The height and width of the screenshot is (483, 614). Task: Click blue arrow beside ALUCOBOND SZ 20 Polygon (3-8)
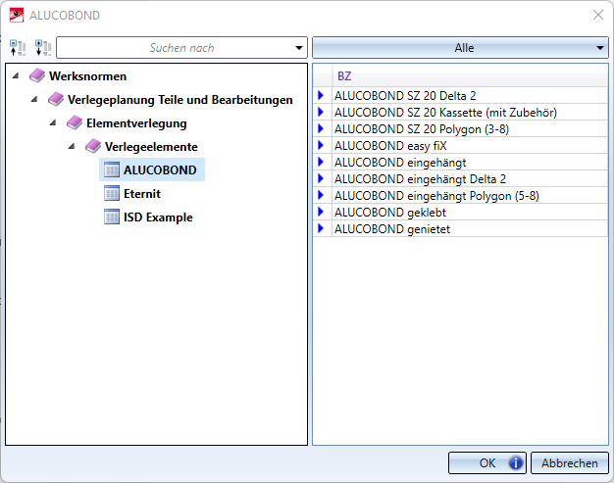coord(321,128)
